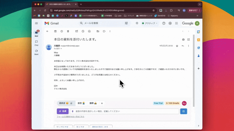Open the message's three-dot more menu

188,46
